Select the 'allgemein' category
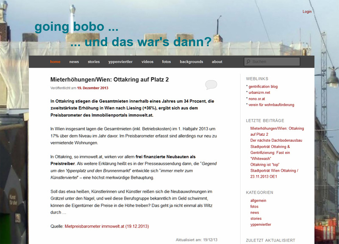 (x=258, y=200)
